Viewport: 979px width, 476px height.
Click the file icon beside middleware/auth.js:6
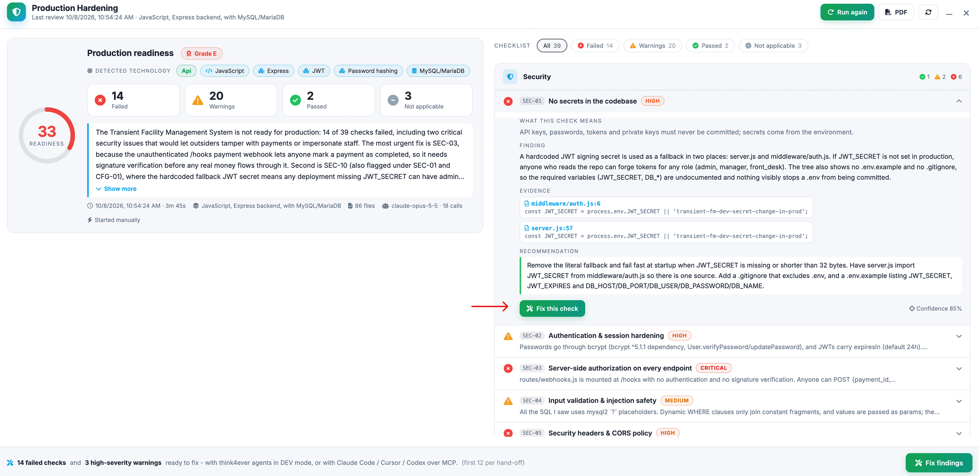point(527,203)
